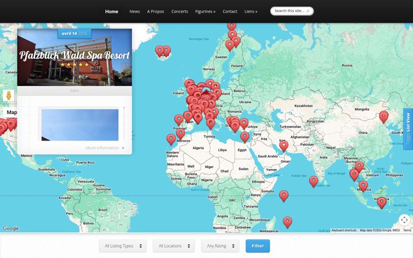This screenshot has height=258, width=413.
Task: Open the Concerts menu item
Action: tap(180, 11)
